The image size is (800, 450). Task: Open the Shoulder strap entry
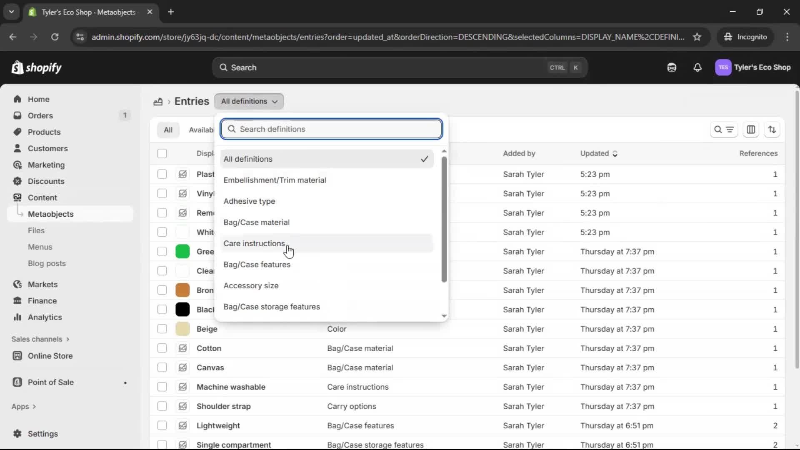[x=223, y=406]
